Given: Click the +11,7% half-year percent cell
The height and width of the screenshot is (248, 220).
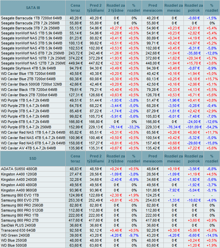Looking at the screenshot, I should tap(212, 133).
